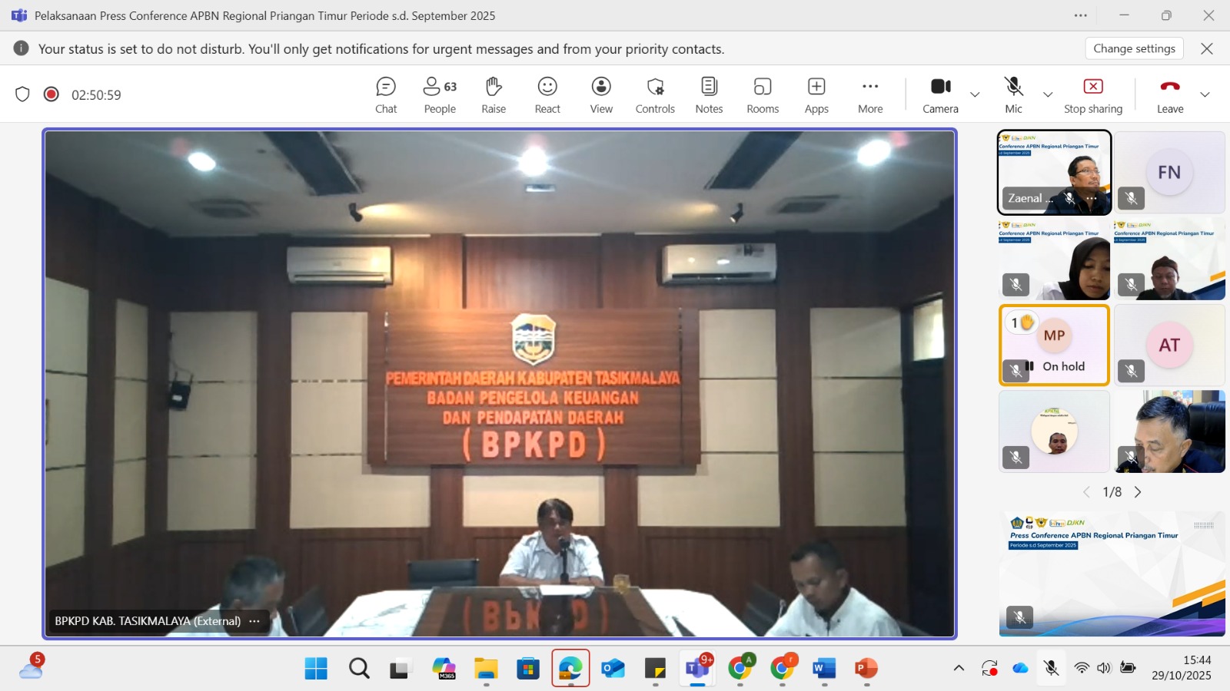Unmute the Mic
This screenshot has height=691, width=1230.
click(x=1013, y=95)
